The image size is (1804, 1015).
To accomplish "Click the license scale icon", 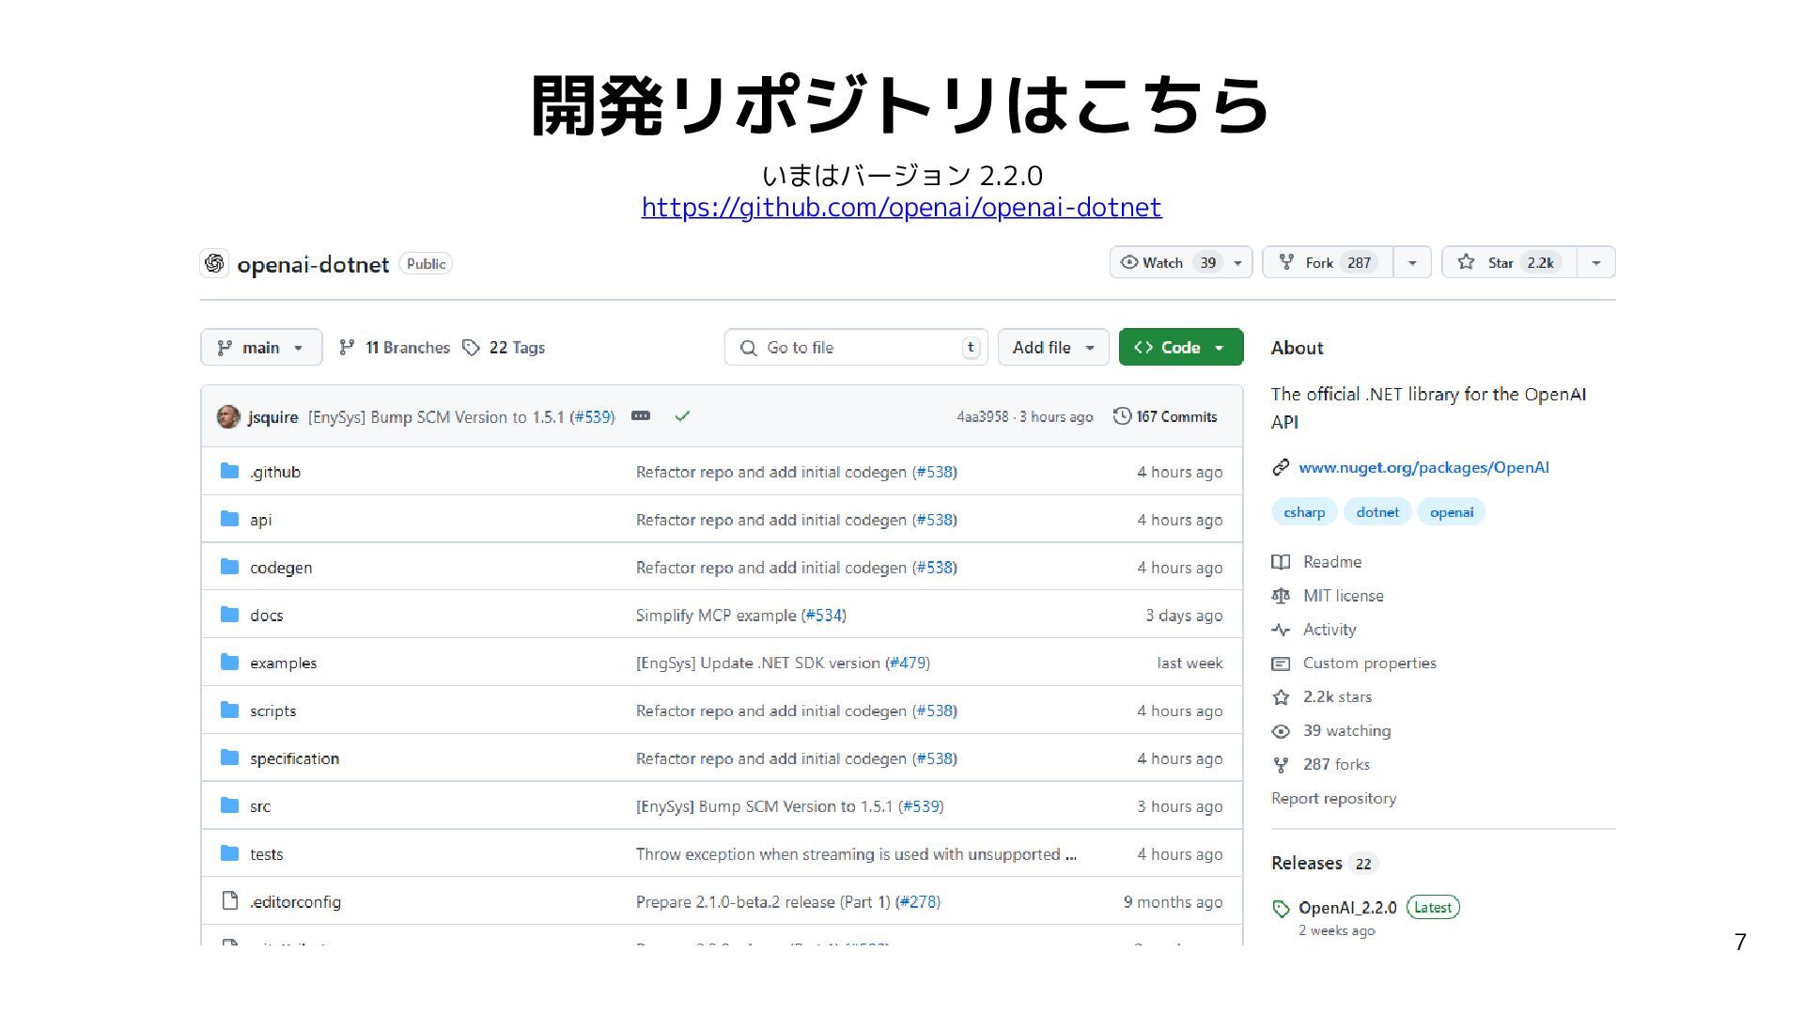I will (1281, 596).
